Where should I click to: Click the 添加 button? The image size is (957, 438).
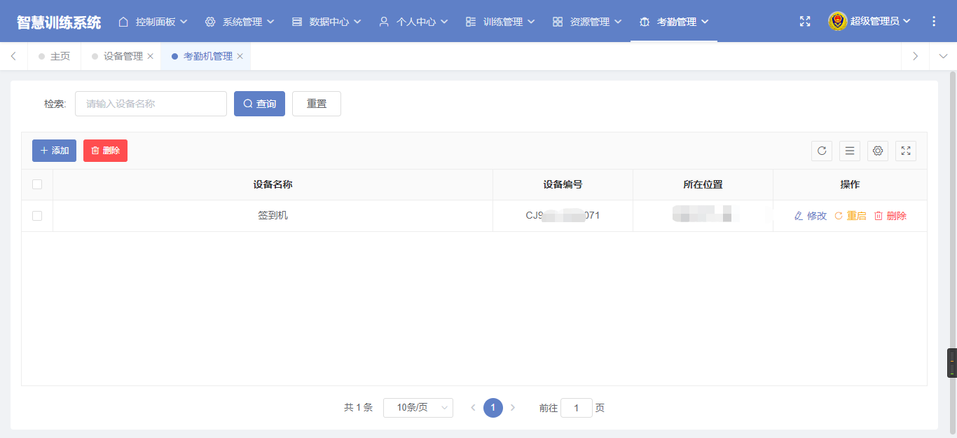tap(54, 151)
